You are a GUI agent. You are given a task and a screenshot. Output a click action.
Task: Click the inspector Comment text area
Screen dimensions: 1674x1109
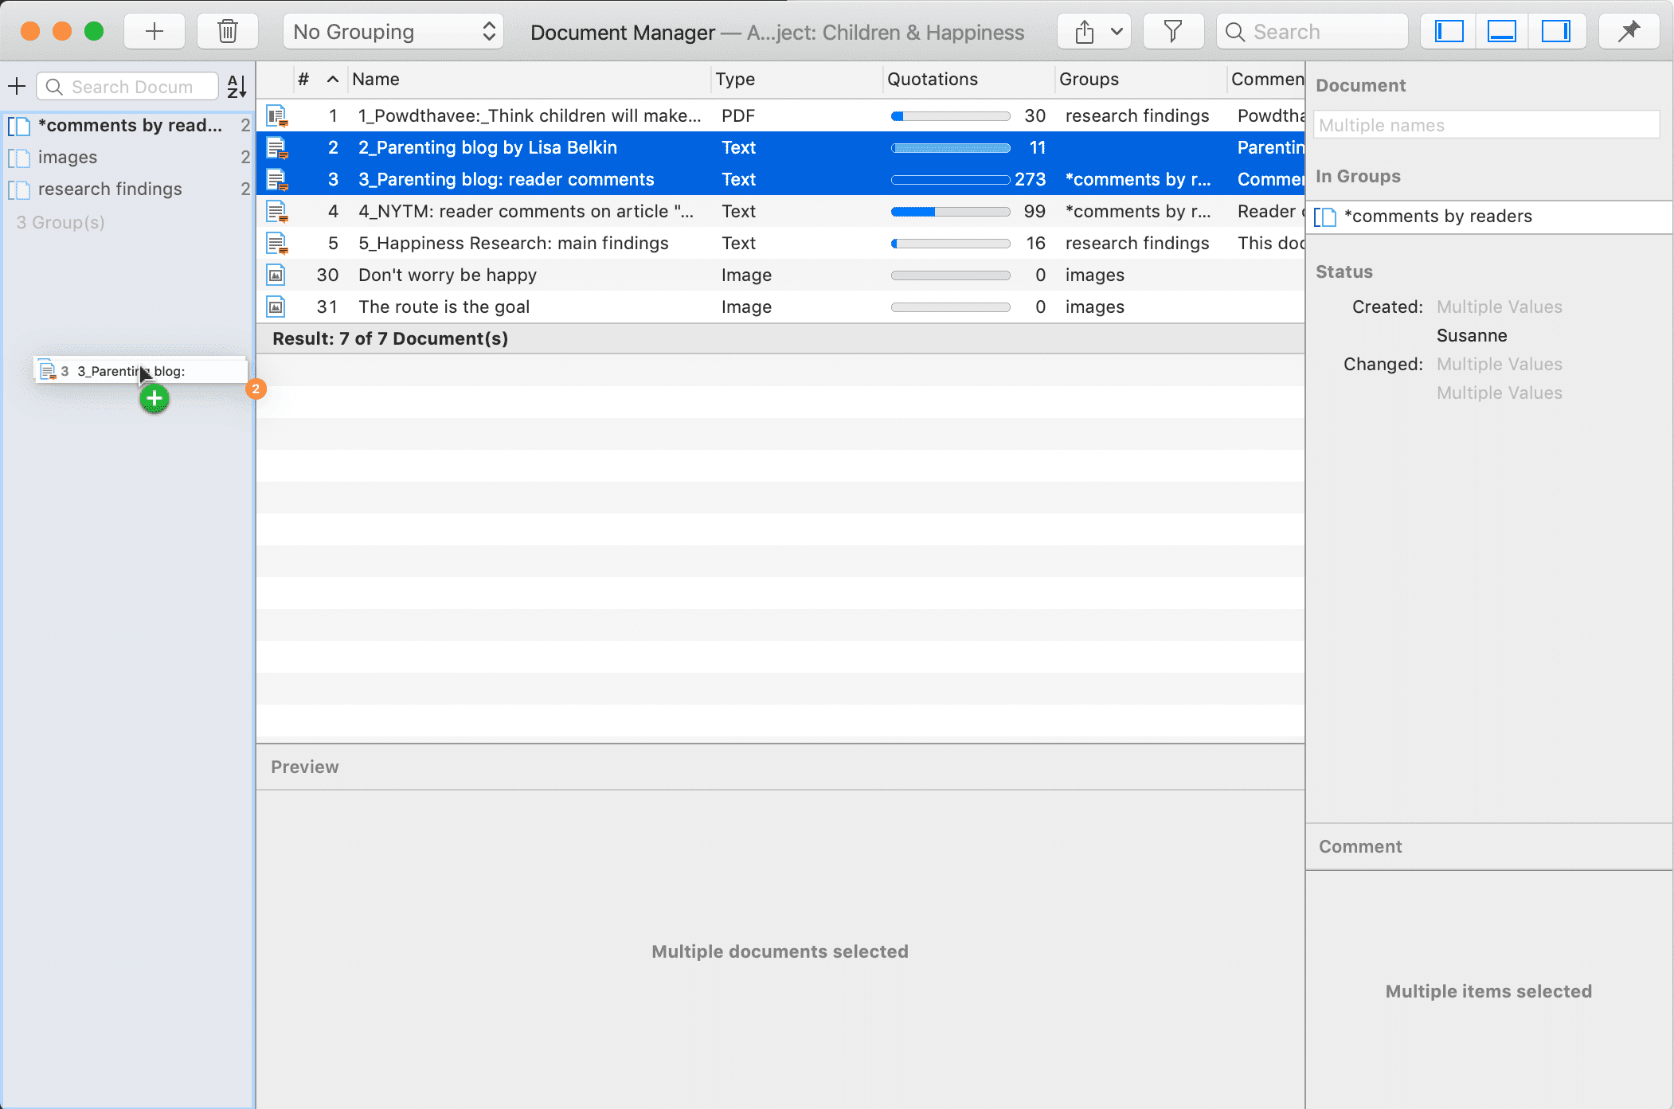(1489, 989)
